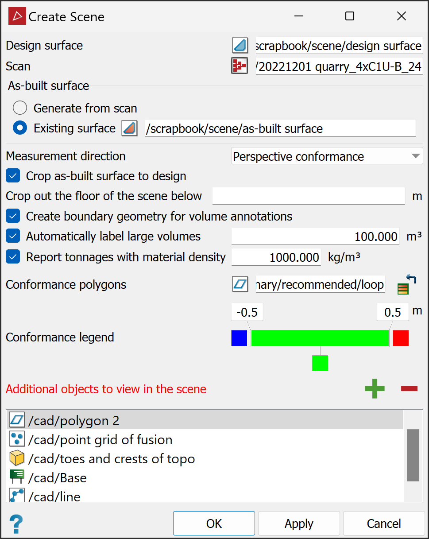Disable Report tonnages with material density
Viewport: 429px width, 539px height.
(13, 257)
